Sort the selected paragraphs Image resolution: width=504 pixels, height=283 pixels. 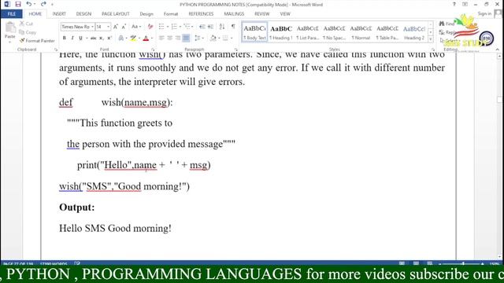pyautogui.click(x=222, y=27)
